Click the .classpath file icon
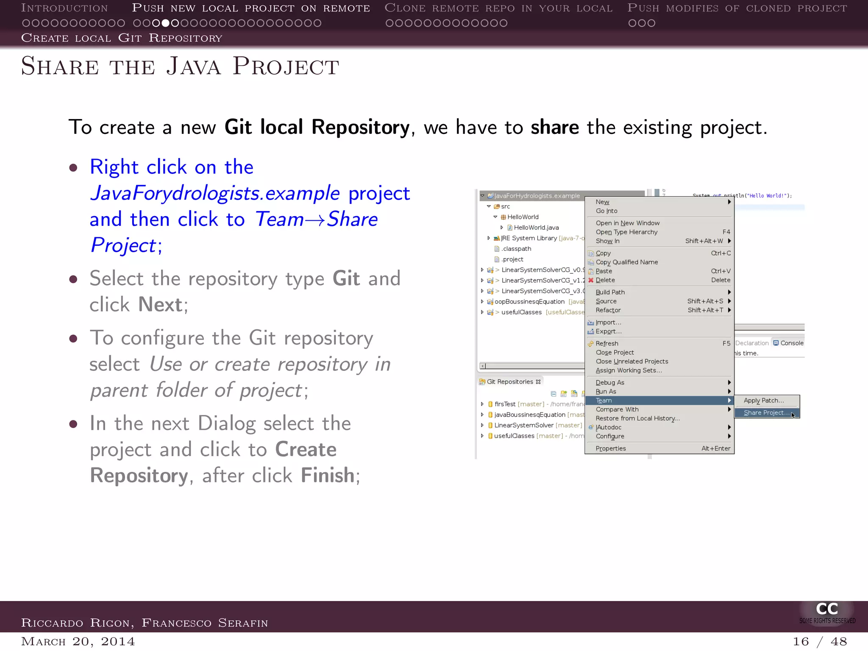The width and height of the screenshot is (868, 651). pos(497,249)
